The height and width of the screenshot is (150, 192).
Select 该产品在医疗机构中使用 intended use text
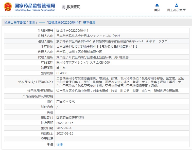coord(118,91)
